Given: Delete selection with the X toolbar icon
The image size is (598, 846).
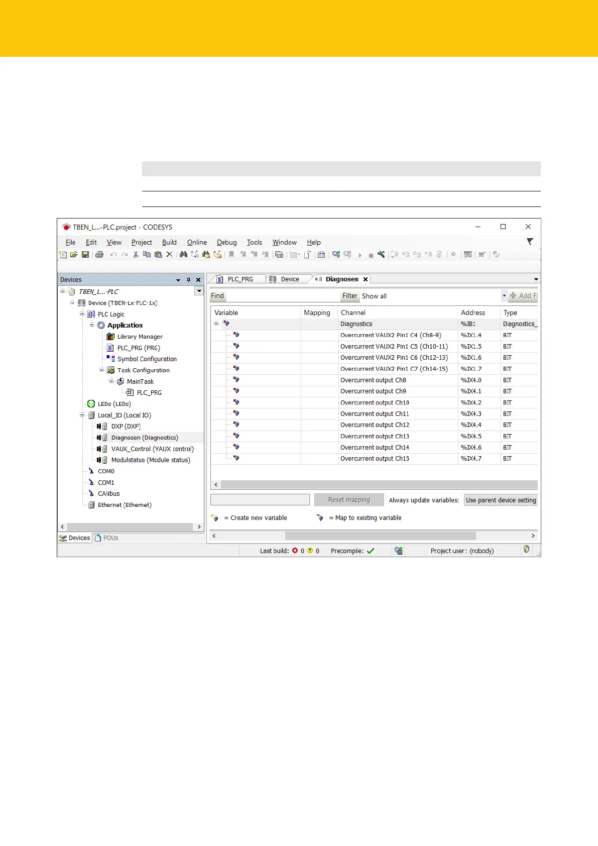Looking at the screenshot, I should coord(170,255).
